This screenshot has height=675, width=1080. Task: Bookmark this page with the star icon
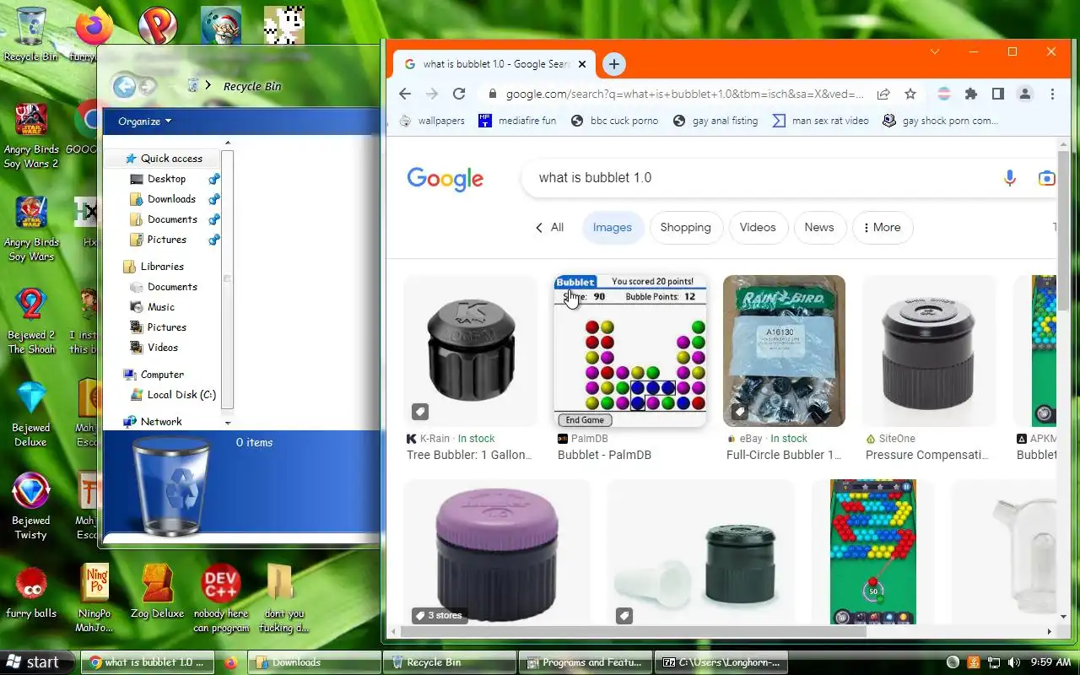910,94
